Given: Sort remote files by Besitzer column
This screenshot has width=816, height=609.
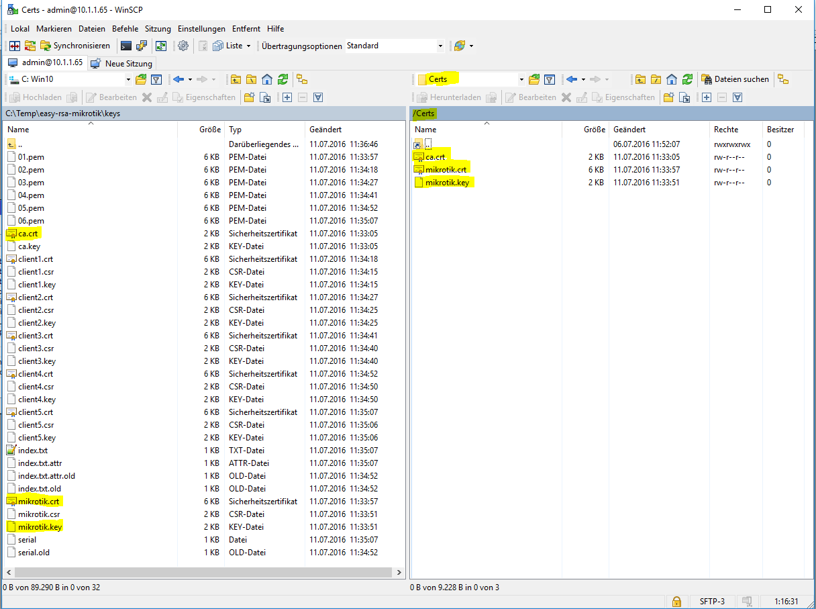Looking at the screenshot, I should 782,130.
